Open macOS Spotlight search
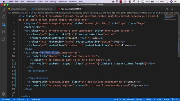The image size is (180, 101). 167,1
